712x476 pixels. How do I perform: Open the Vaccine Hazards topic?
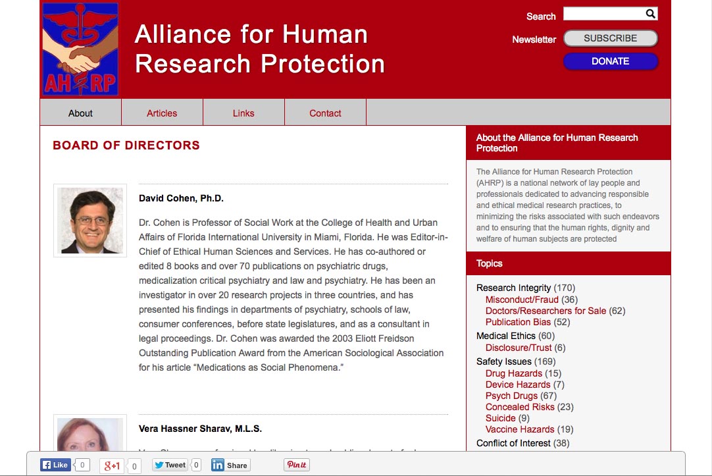point(520,429)
